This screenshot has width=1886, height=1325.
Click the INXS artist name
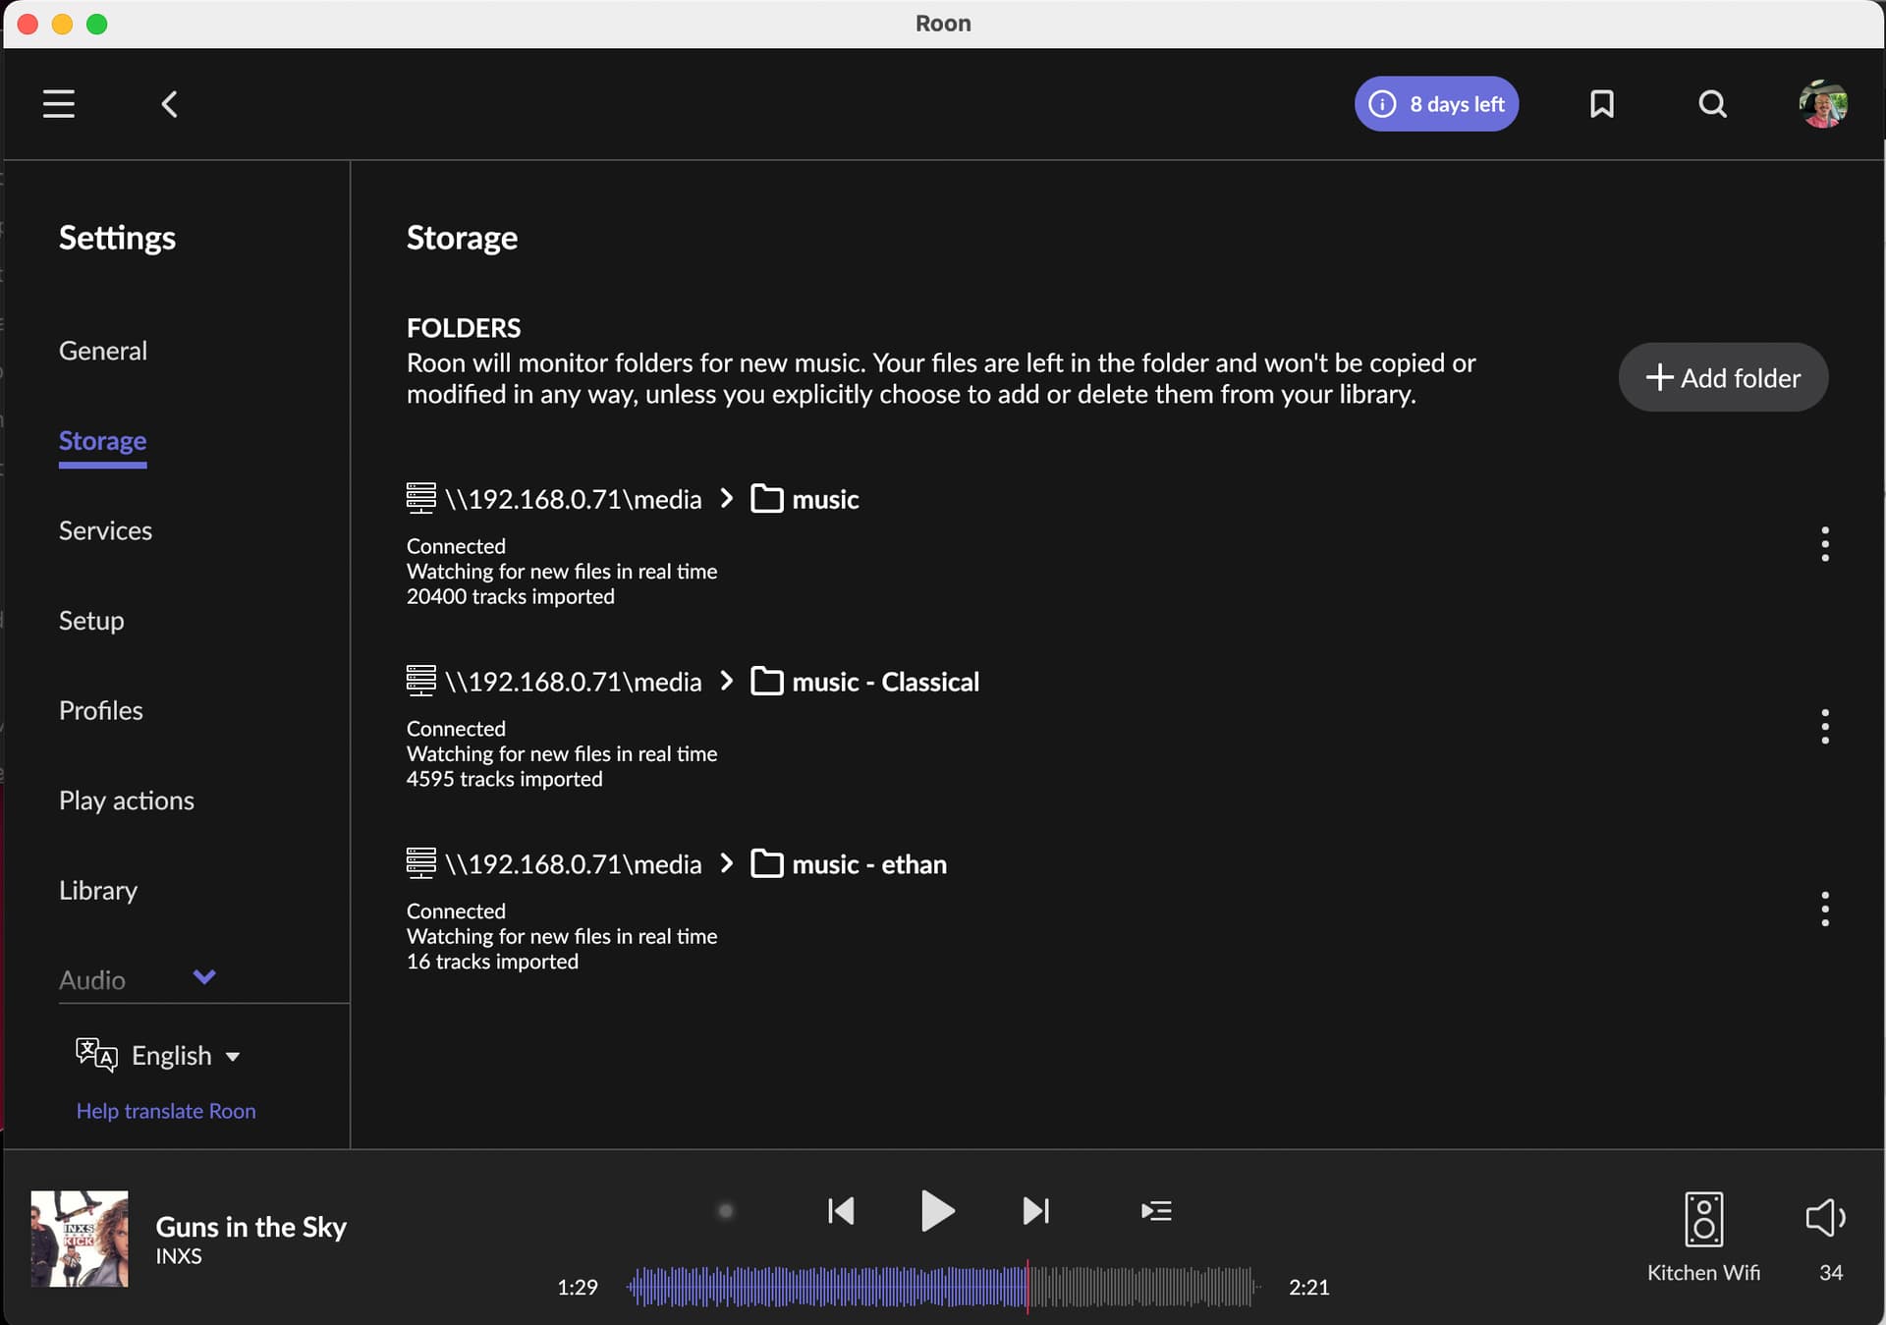click(x=179, y=1256)
